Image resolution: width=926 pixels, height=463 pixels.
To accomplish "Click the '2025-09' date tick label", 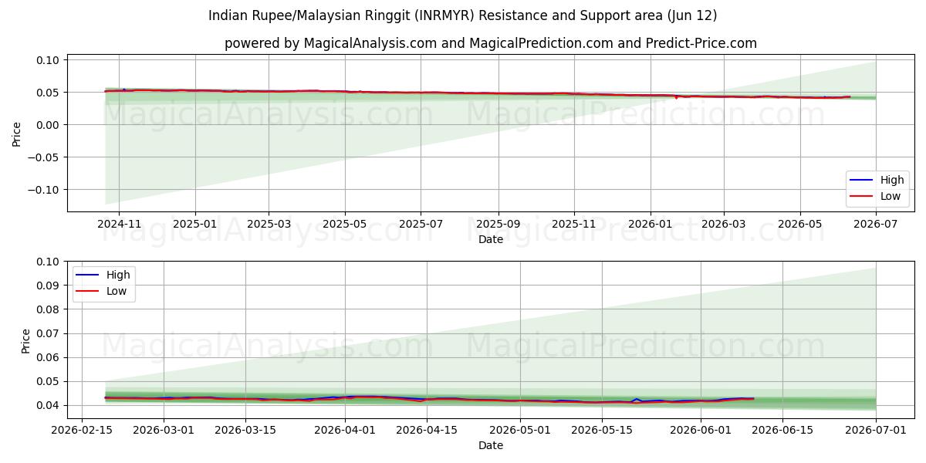I will 498,224.
